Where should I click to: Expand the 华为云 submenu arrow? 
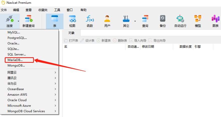55,84
